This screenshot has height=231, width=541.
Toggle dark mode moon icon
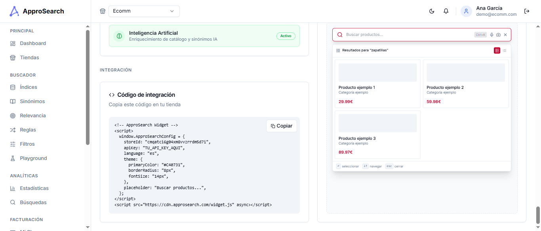click(432, 11)
